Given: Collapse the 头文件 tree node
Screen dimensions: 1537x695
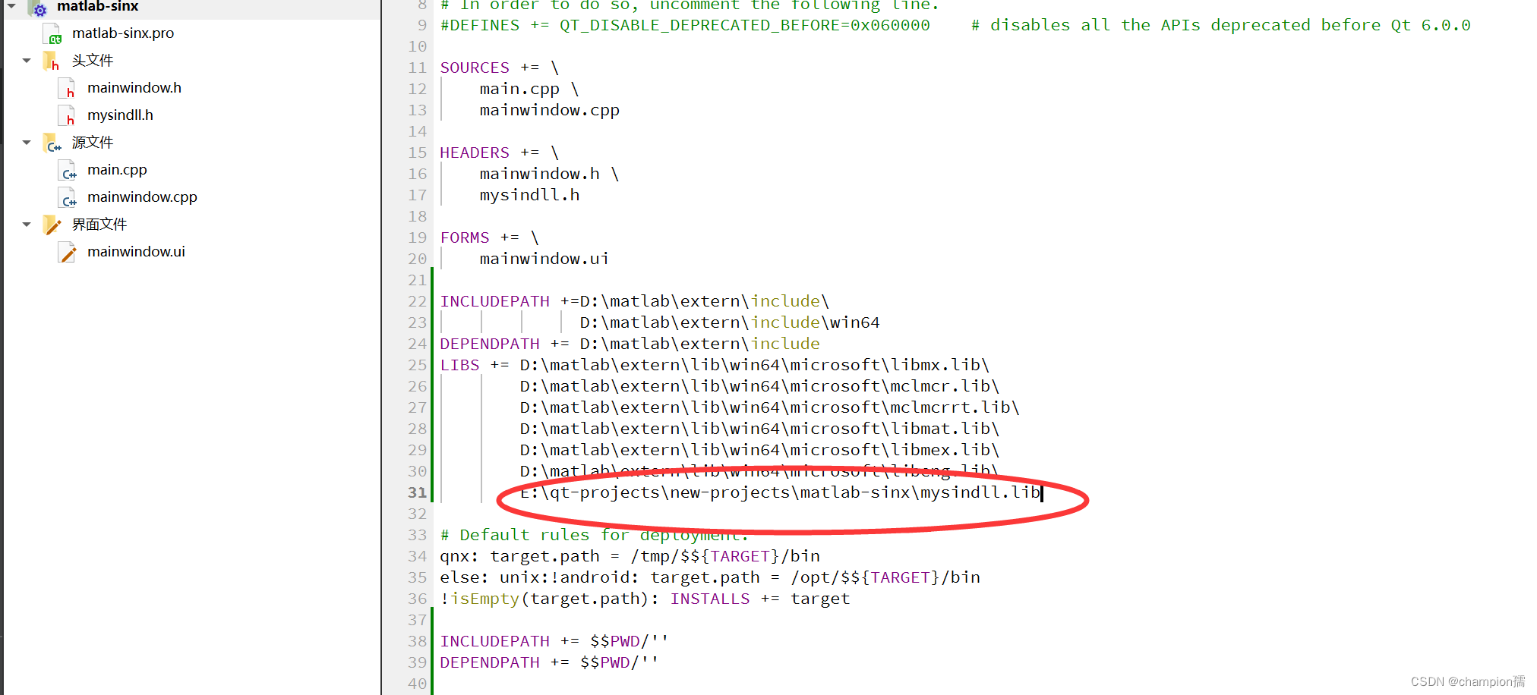Looking at the screenshot, I should pyautogui.click(x=26, y=61).
